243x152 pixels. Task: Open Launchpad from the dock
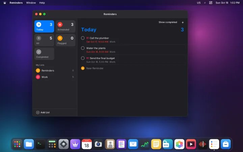tap(17, 144)
